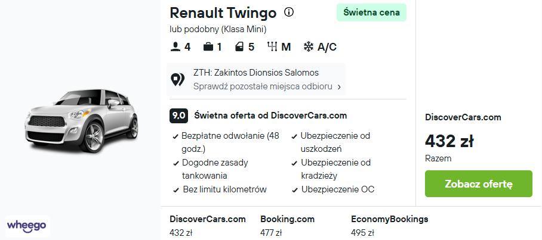Click the Świetna oferta od DiscoverCars.com heading
542x240 pixels.
click(x=270, y=116)
